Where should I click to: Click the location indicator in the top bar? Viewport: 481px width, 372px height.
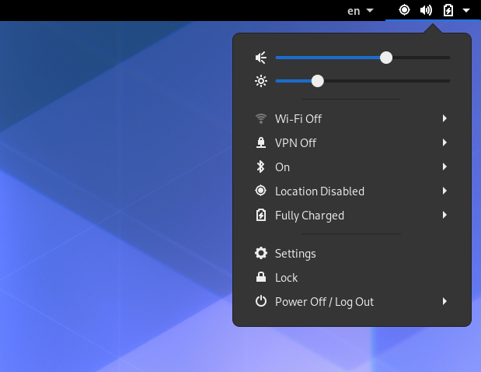pos(404,10)
